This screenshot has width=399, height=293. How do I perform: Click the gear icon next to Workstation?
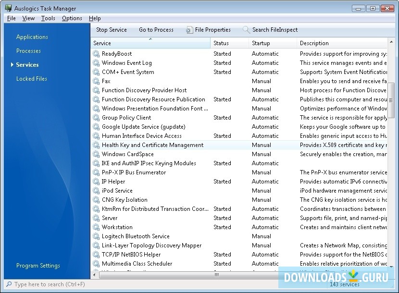(96, 227)
